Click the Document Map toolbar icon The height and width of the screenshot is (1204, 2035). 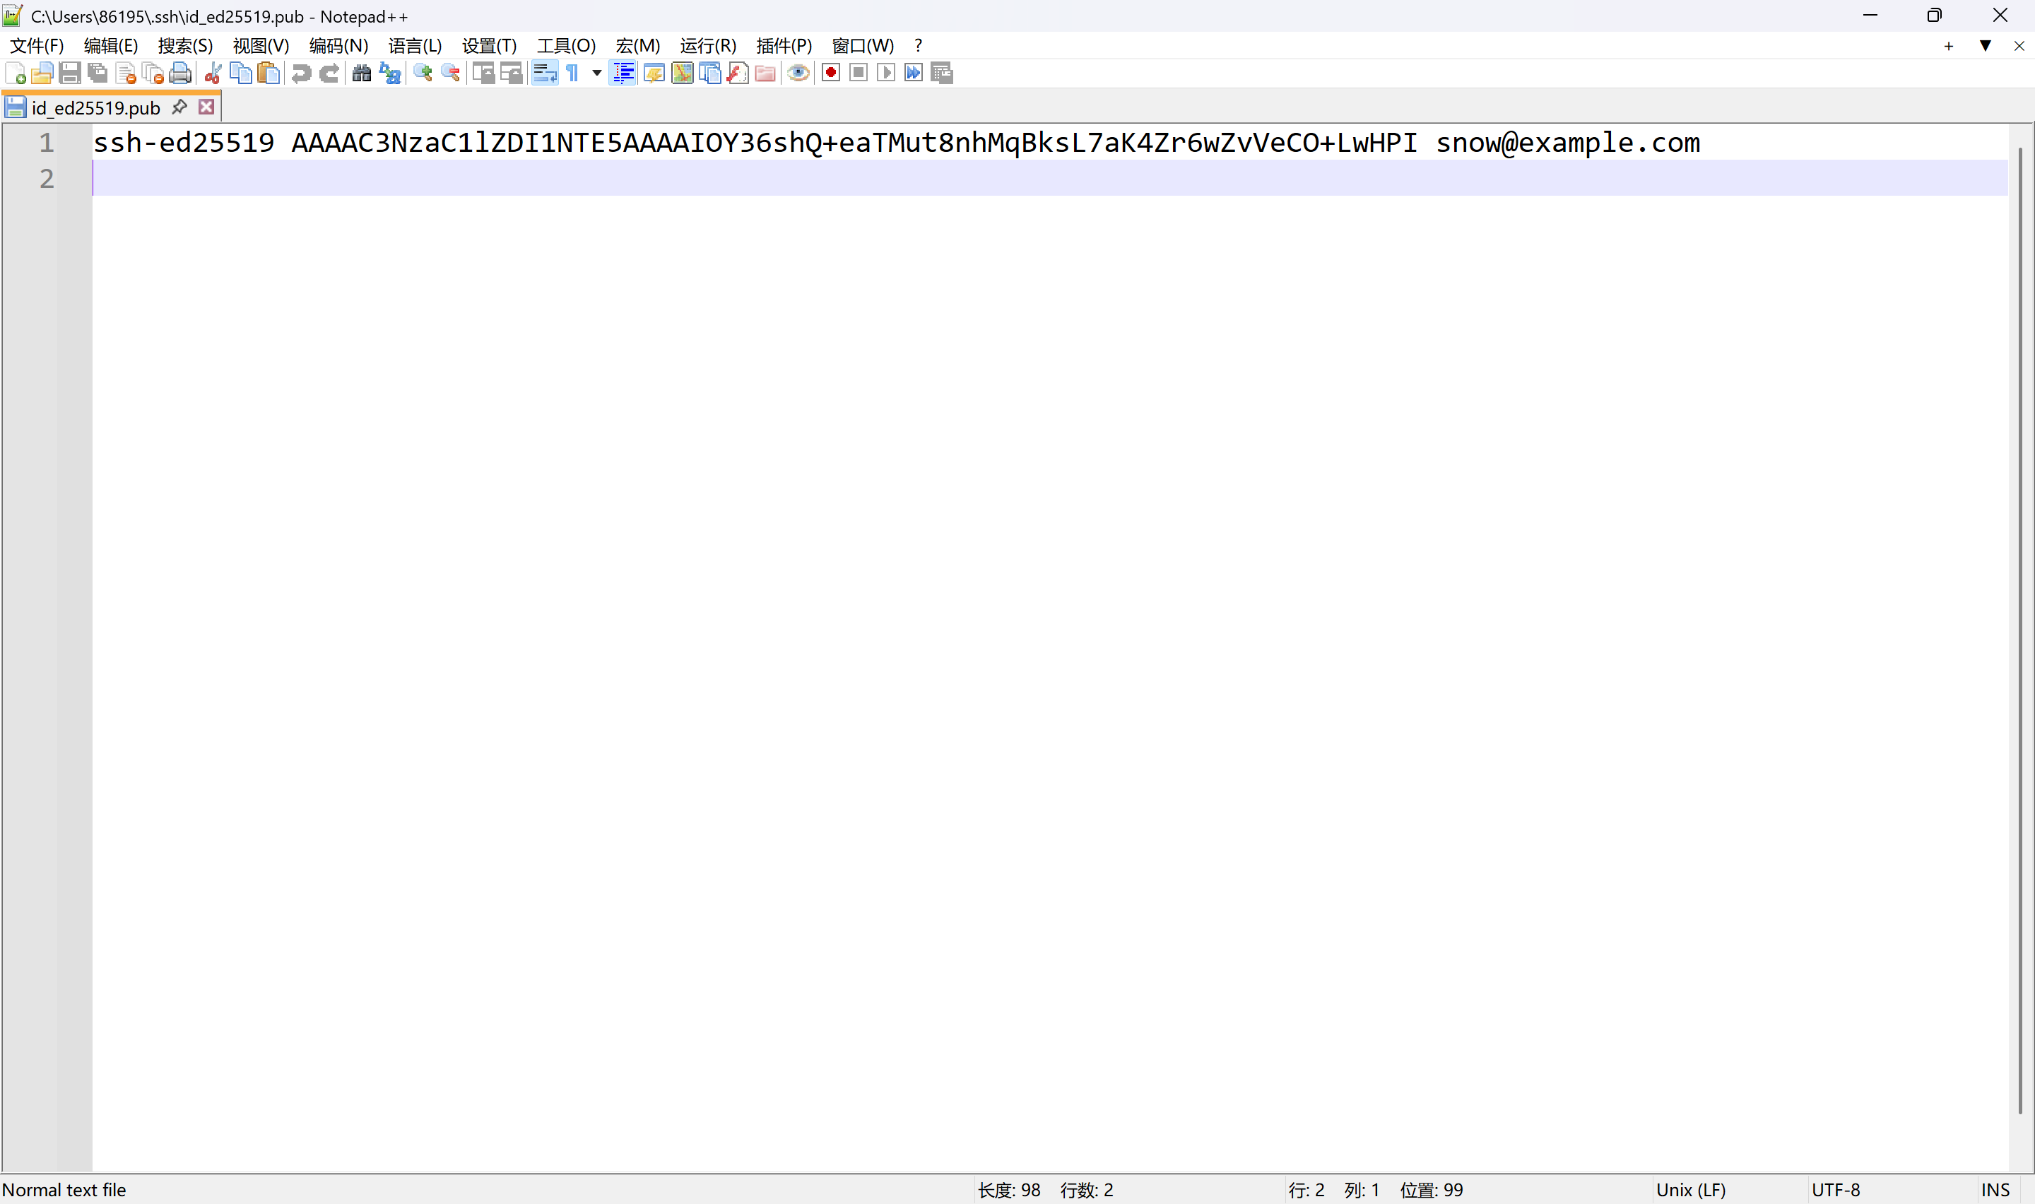682,73
